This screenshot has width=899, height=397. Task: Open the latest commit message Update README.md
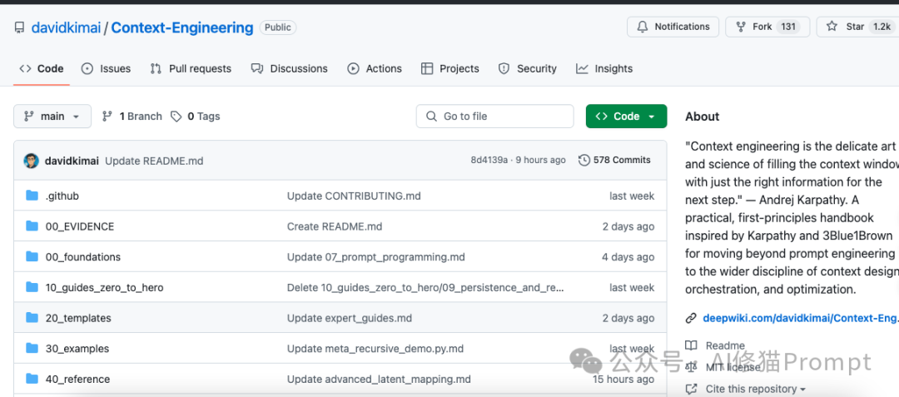point(154,161)
